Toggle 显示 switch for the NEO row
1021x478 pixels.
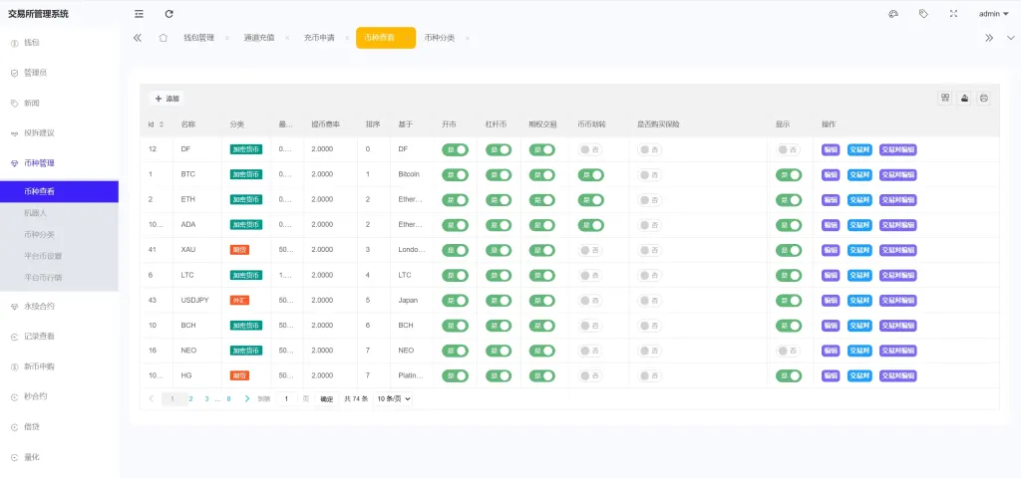(x=789, y=351)
